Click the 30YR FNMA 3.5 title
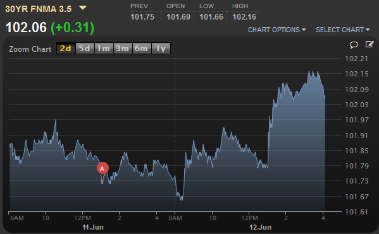Viewport: 379px width, 234px height. pos(39,9)
